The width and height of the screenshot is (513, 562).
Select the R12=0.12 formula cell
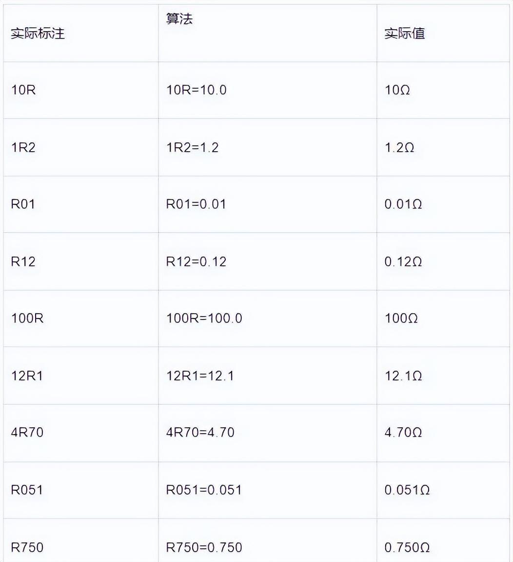(197, 261)
